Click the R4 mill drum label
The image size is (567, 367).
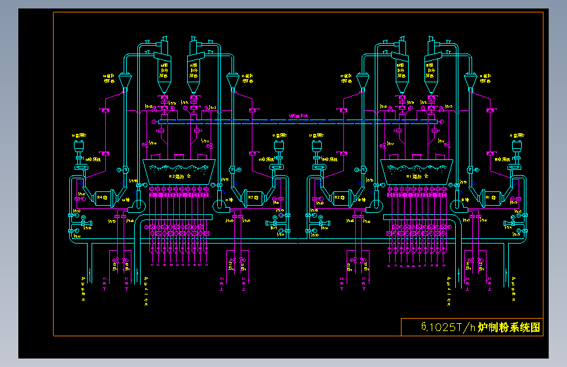click(102, 198)
